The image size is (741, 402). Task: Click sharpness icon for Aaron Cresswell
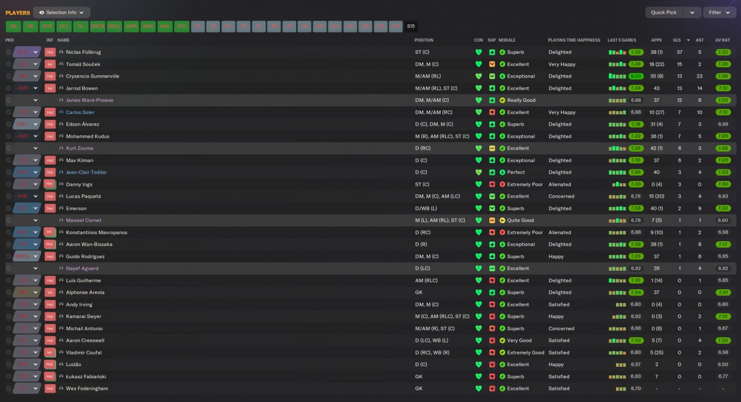coord(492,341)
